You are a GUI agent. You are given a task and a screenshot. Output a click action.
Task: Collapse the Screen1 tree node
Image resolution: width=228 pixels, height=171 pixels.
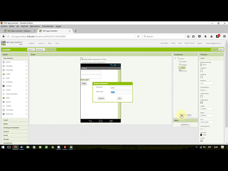pyautogui.click(x=175, y=58)
